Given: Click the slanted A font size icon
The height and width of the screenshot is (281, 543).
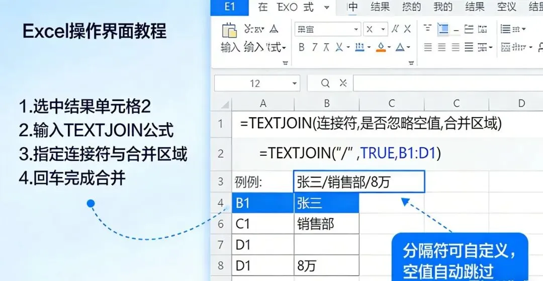Looking at the screenshot, I should tap(395, 30).
